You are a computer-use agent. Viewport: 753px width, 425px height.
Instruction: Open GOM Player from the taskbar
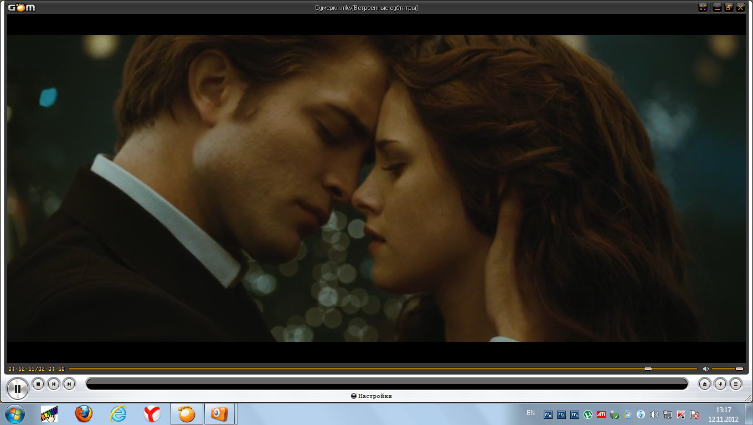coord(187,414)
